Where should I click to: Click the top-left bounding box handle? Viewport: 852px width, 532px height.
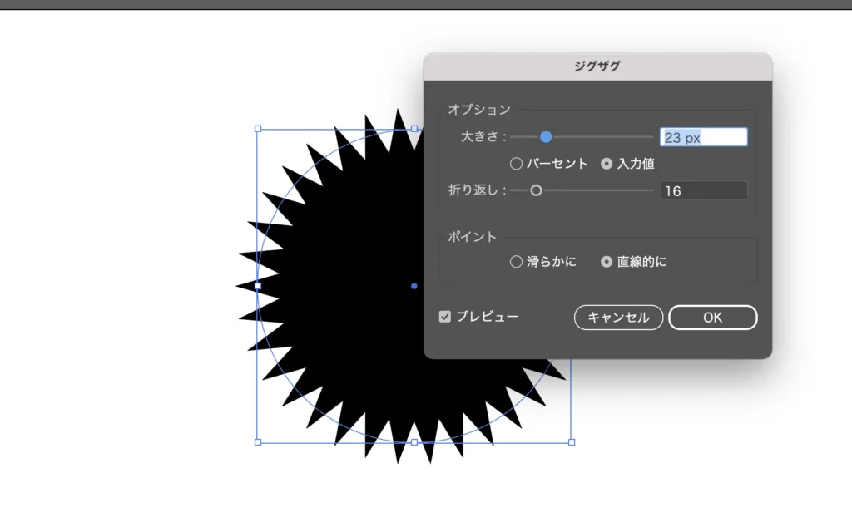click(x=257, y=129)
